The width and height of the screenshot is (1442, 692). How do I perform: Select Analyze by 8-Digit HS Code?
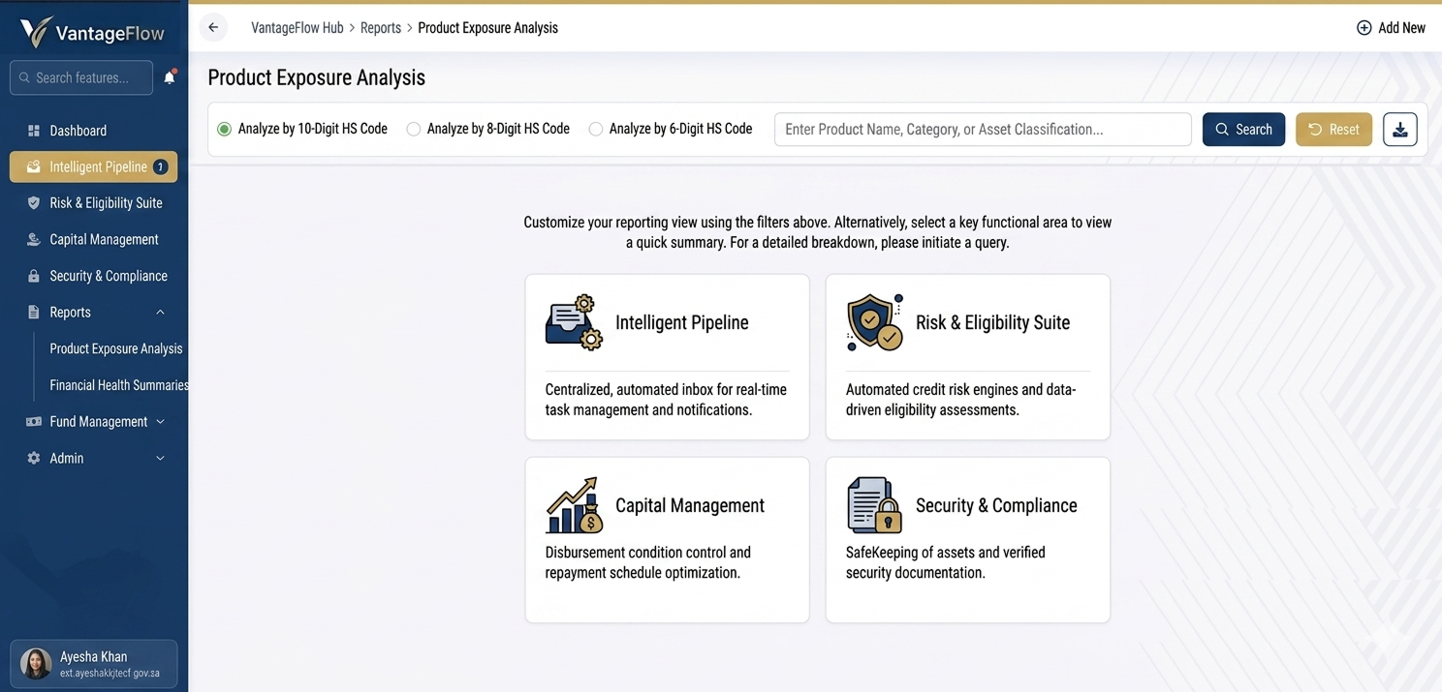[x=414, y=130]
